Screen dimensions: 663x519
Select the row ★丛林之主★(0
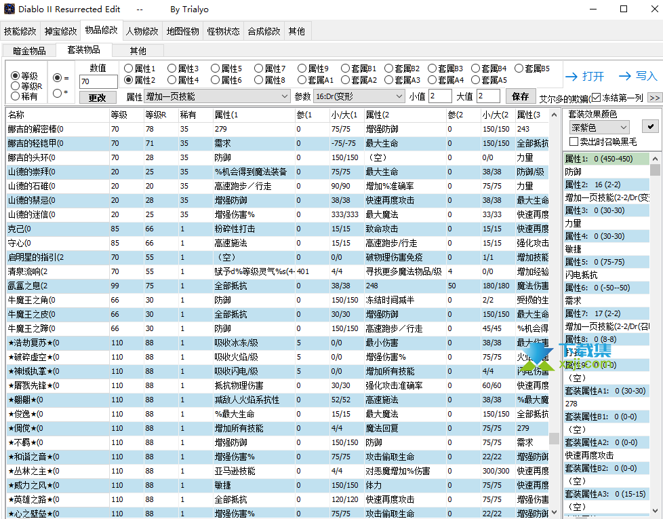[x=277, y=472]
